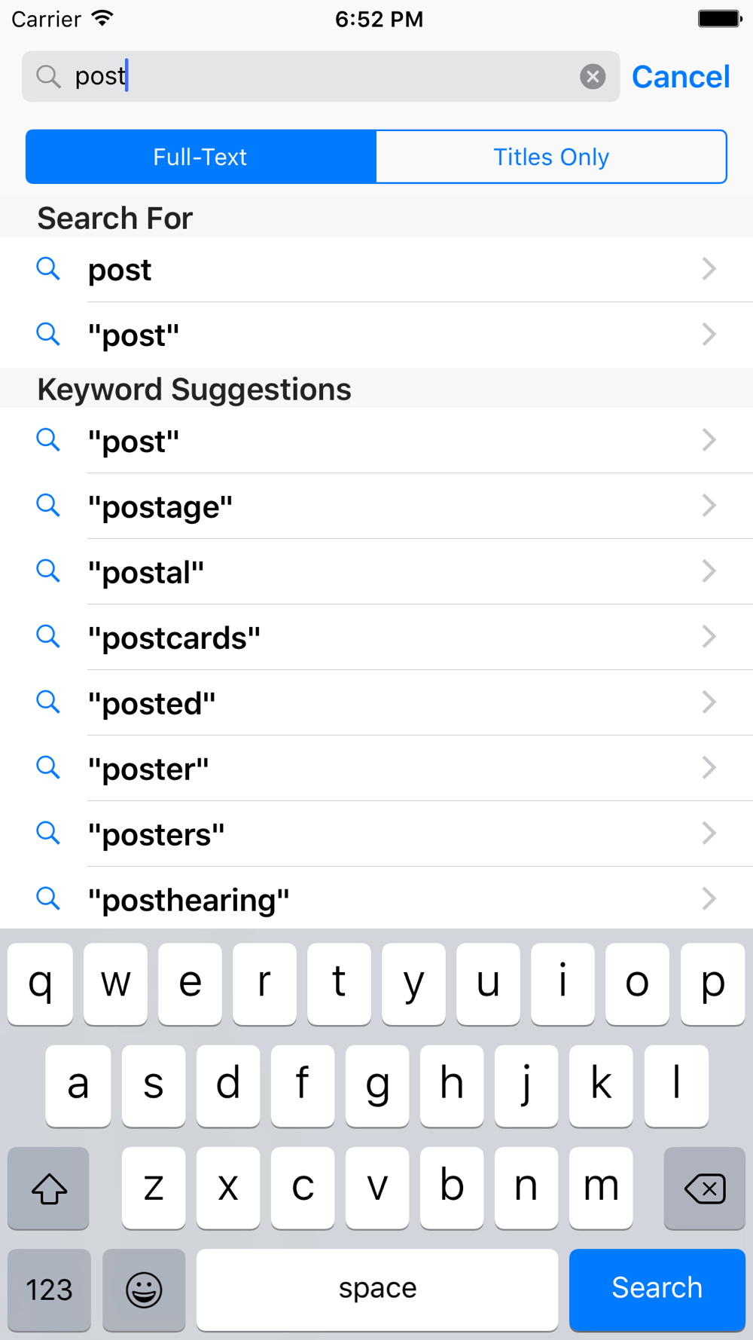Select the "posters" keyword suggestion
The height and width of the screenshot is (1340, 753).
click(376, 834)
